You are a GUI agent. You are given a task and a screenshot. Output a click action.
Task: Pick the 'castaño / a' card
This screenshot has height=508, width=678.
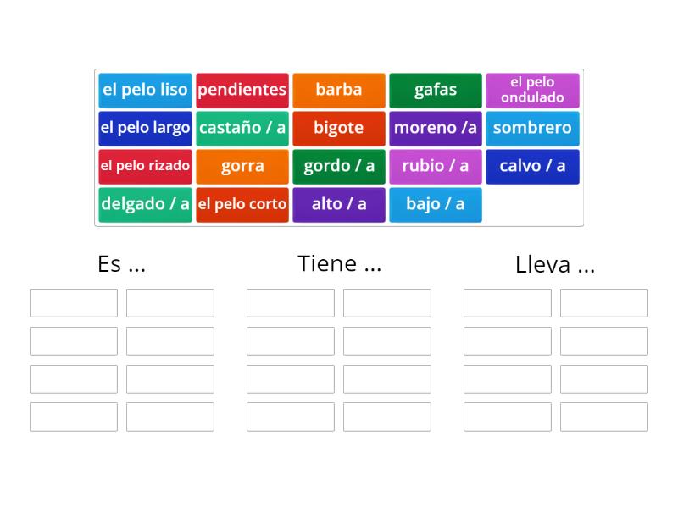click(242, 128)
